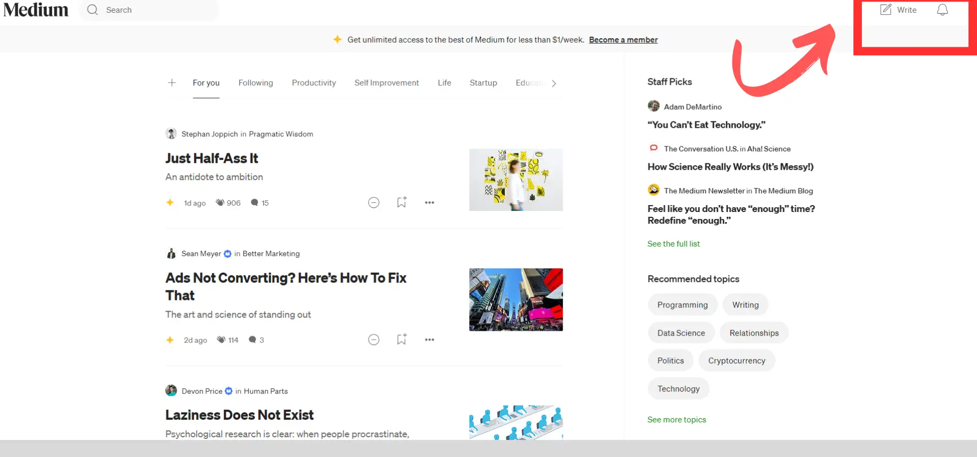Select the Politics topic chip
Image resolution: width=977 pixels, height=457 pixels.
[x=670, y=361]
